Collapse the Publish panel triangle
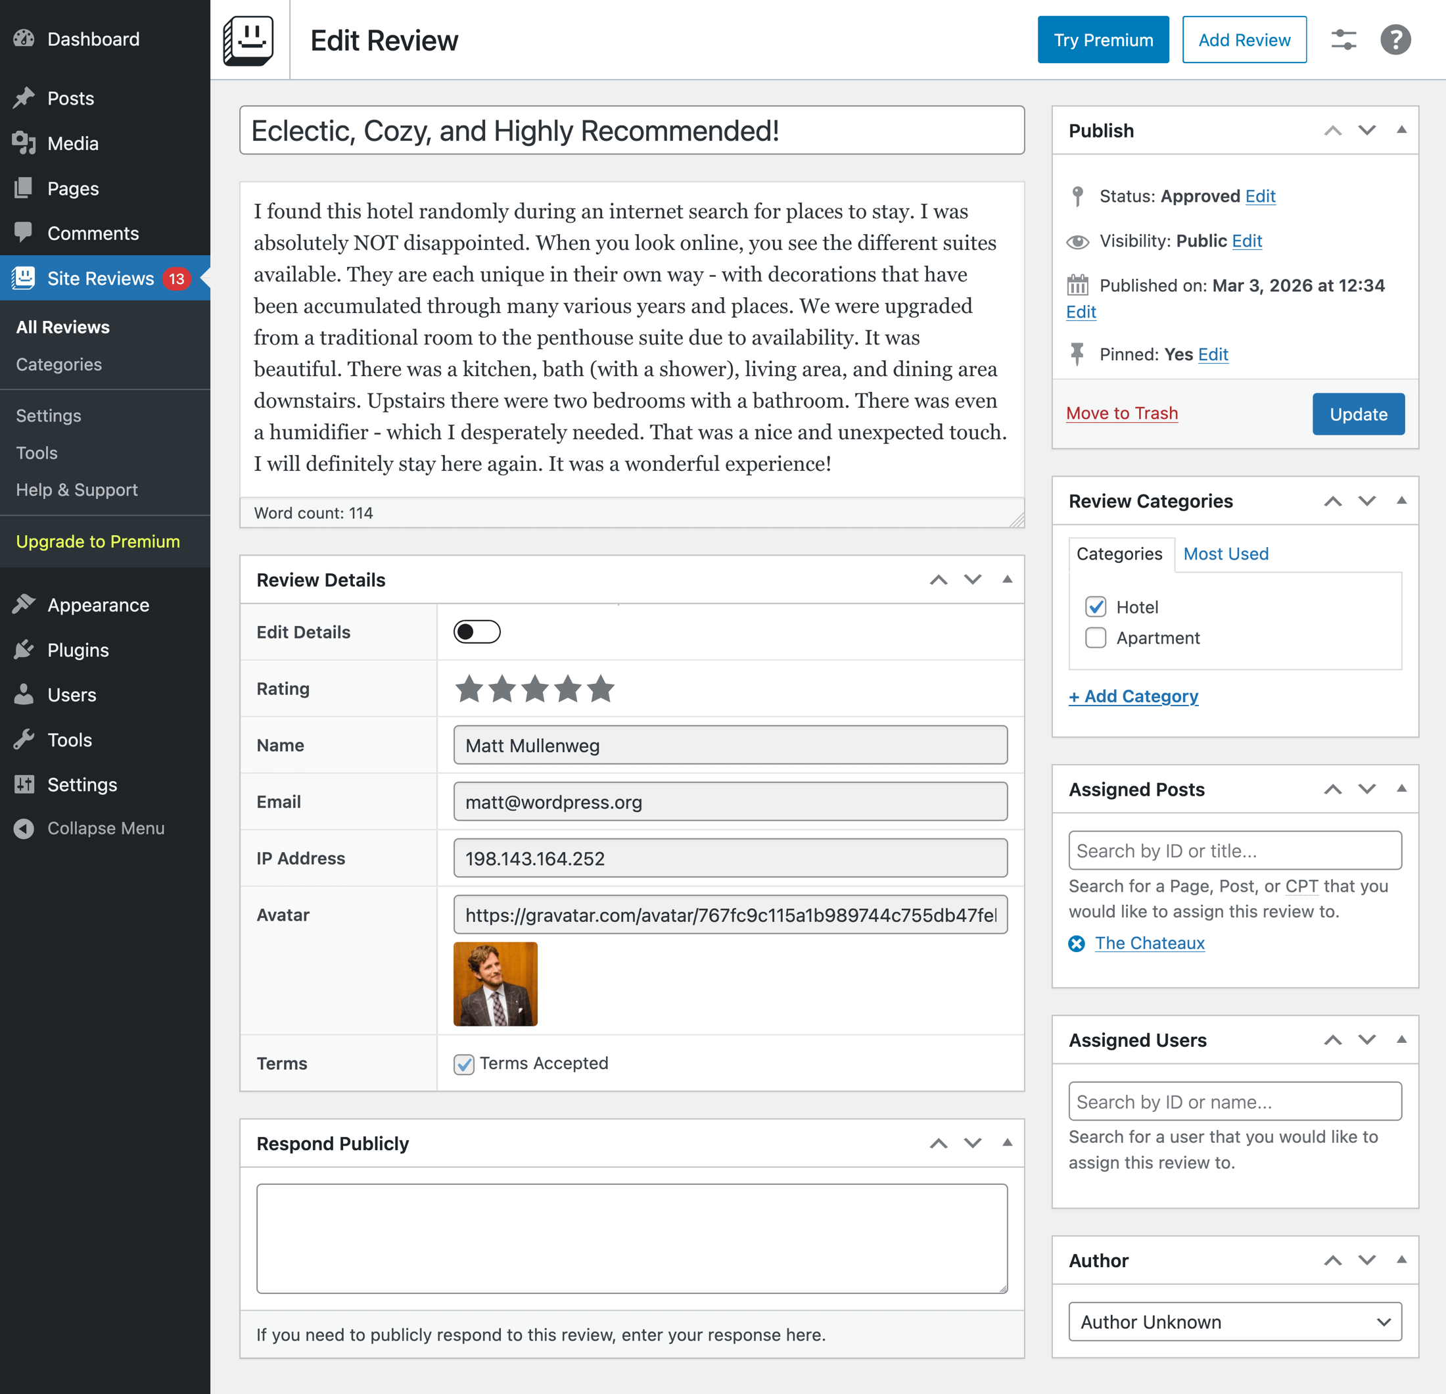 pos(1401,130)
